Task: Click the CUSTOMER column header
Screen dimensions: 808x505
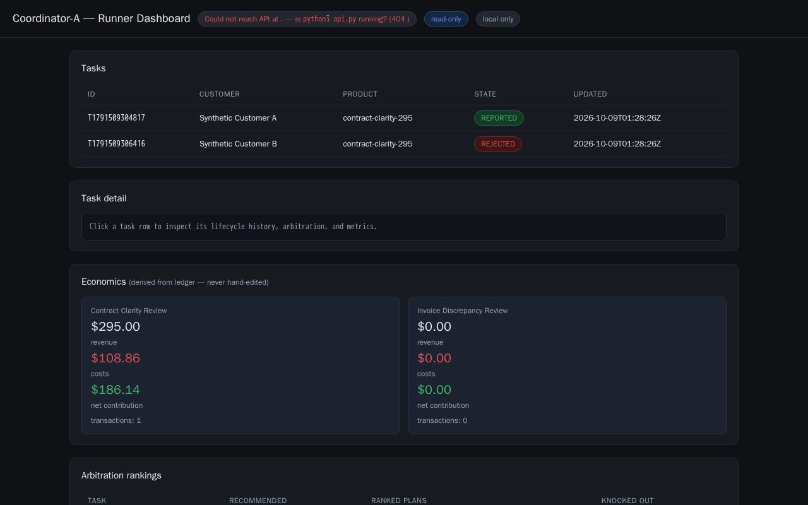Action: [220, 94]
